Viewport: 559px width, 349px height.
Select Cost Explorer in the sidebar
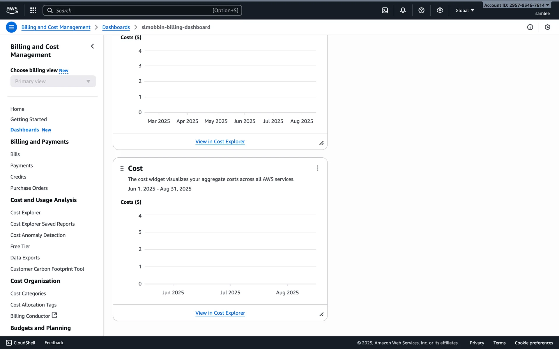pyautogui.click(x=26, y=213)
